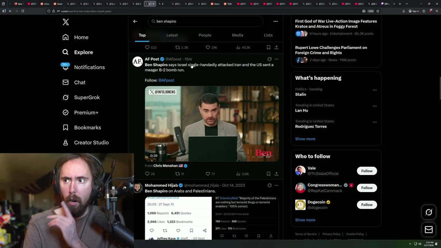The height and width of the screenshot is (248, 441).
Task: Go to Home in the sidebar
Action: pyautogui.click(x=75, y=37)
